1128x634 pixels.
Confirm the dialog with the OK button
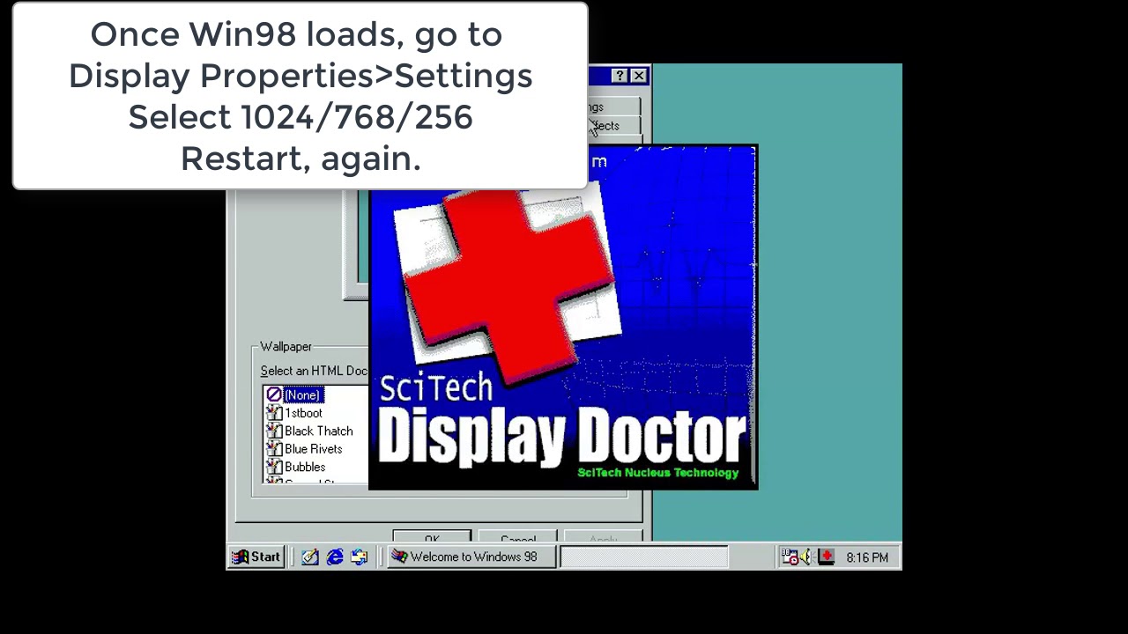coord(432,537)
